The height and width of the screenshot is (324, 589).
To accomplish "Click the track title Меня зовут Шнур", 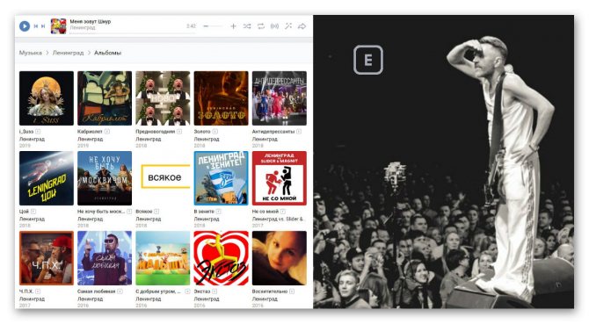I will [x=91, y=22].
